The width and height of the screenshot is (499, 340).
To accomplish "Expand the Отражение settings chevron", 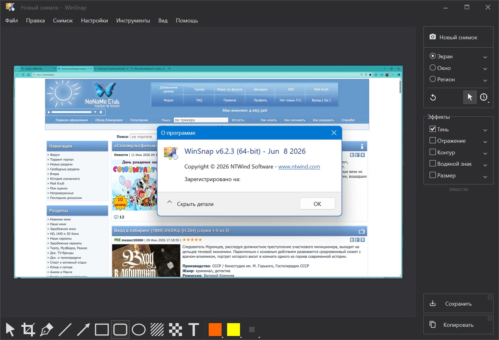I will tap(485, 141).
